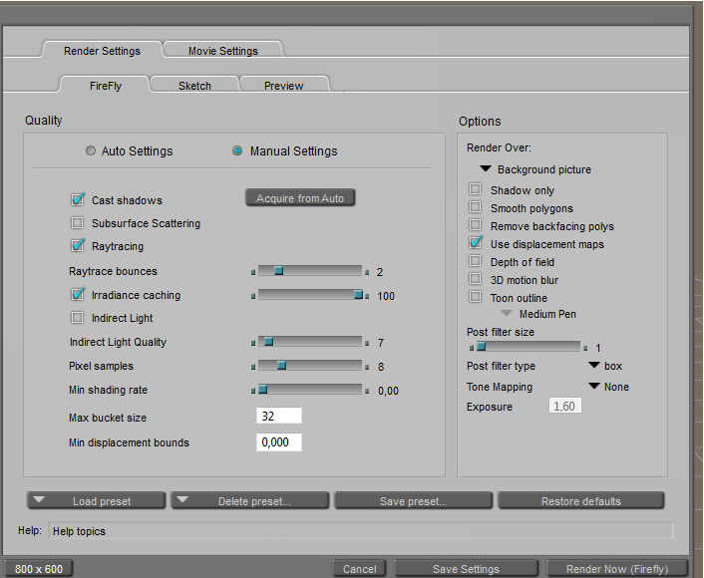
Task: Click the Post filter size slider handle
Action: coord(481,347)
